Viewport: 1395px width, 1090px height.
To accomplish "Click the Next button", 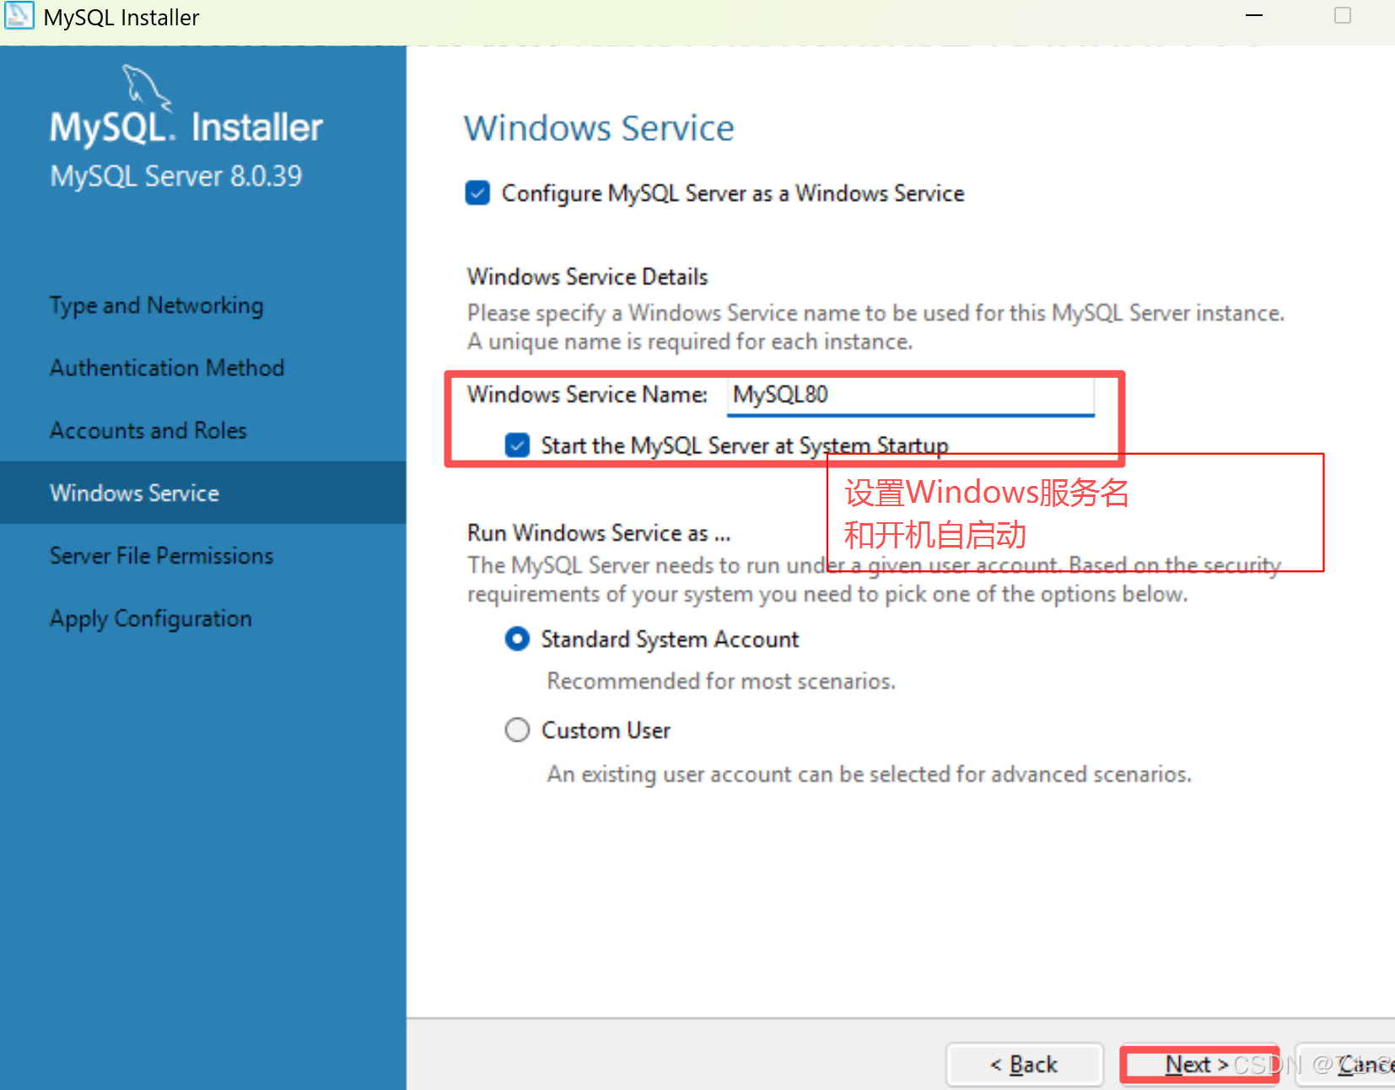I will coord(1199,1065).
